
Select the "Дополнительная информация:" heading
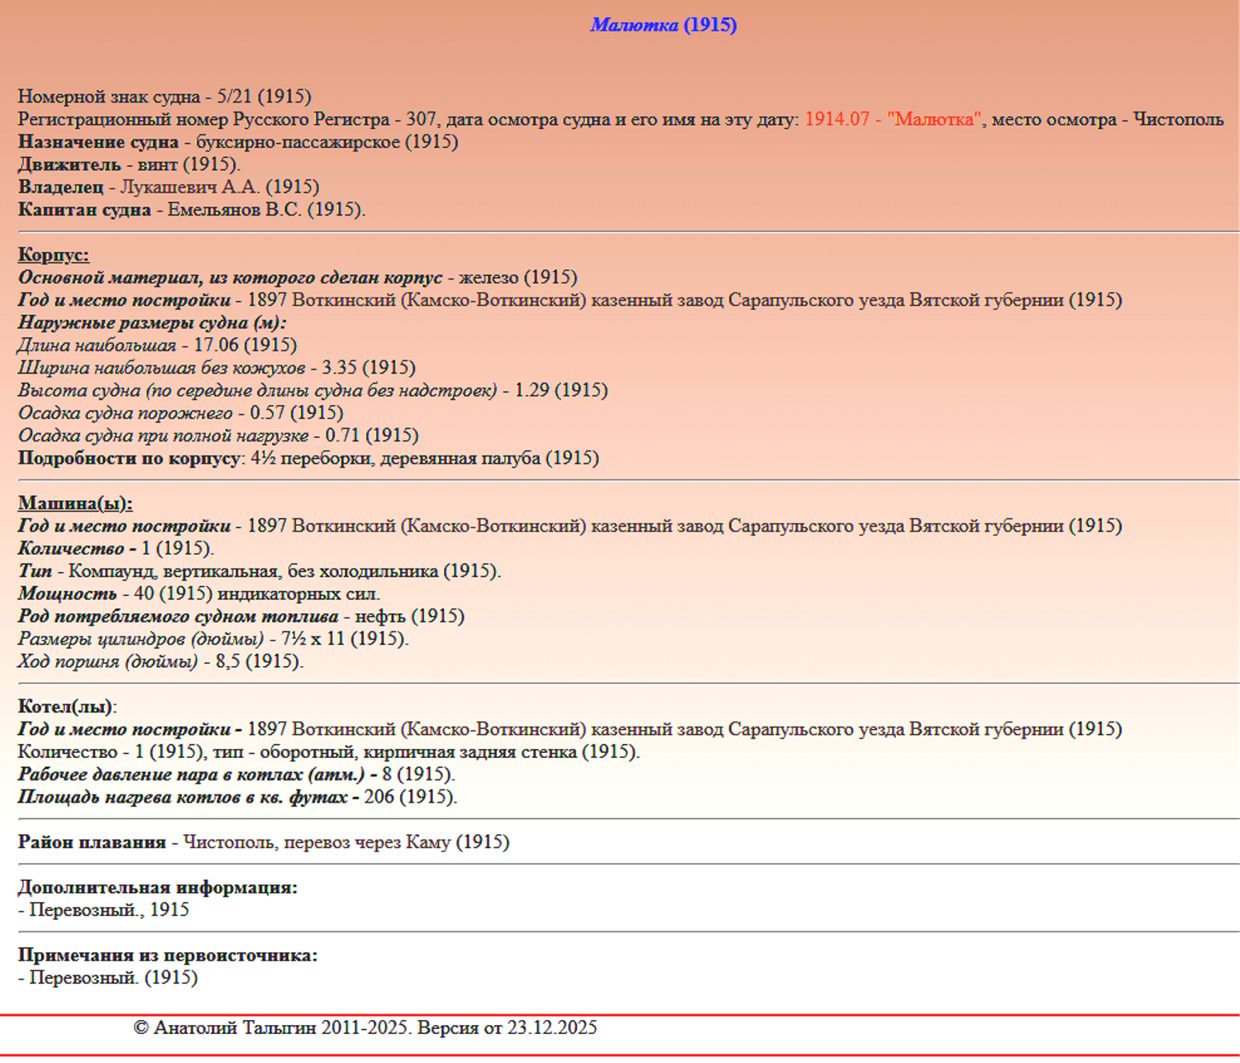pos(157,887)
